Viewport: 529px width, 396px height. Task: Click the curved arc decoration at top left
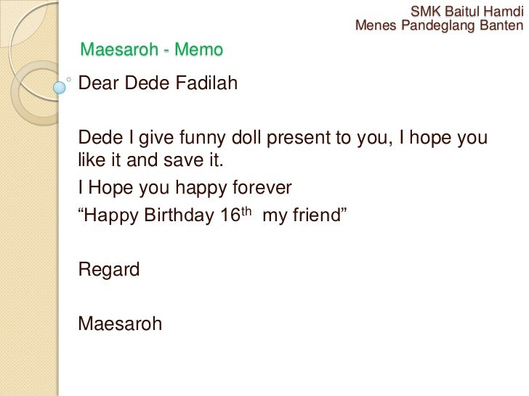click(x=32, y=51)
